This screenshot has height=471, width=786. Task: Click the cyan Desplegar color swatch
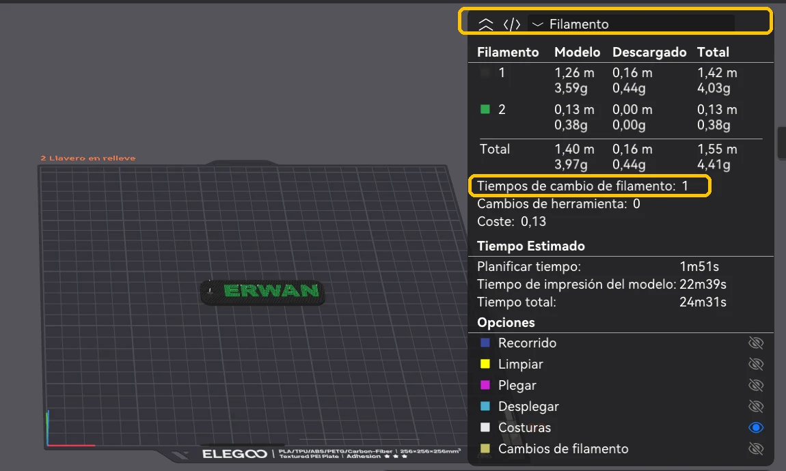485,406
